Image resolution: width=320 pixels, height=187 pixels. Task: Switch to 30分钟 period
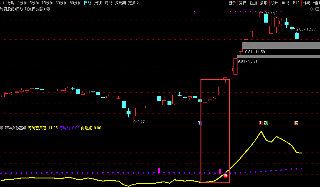tap(61, 3)
